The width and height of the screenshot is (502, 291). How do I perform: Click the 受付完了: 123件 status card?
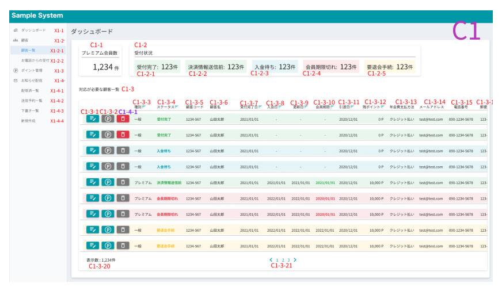pos(157,67)
